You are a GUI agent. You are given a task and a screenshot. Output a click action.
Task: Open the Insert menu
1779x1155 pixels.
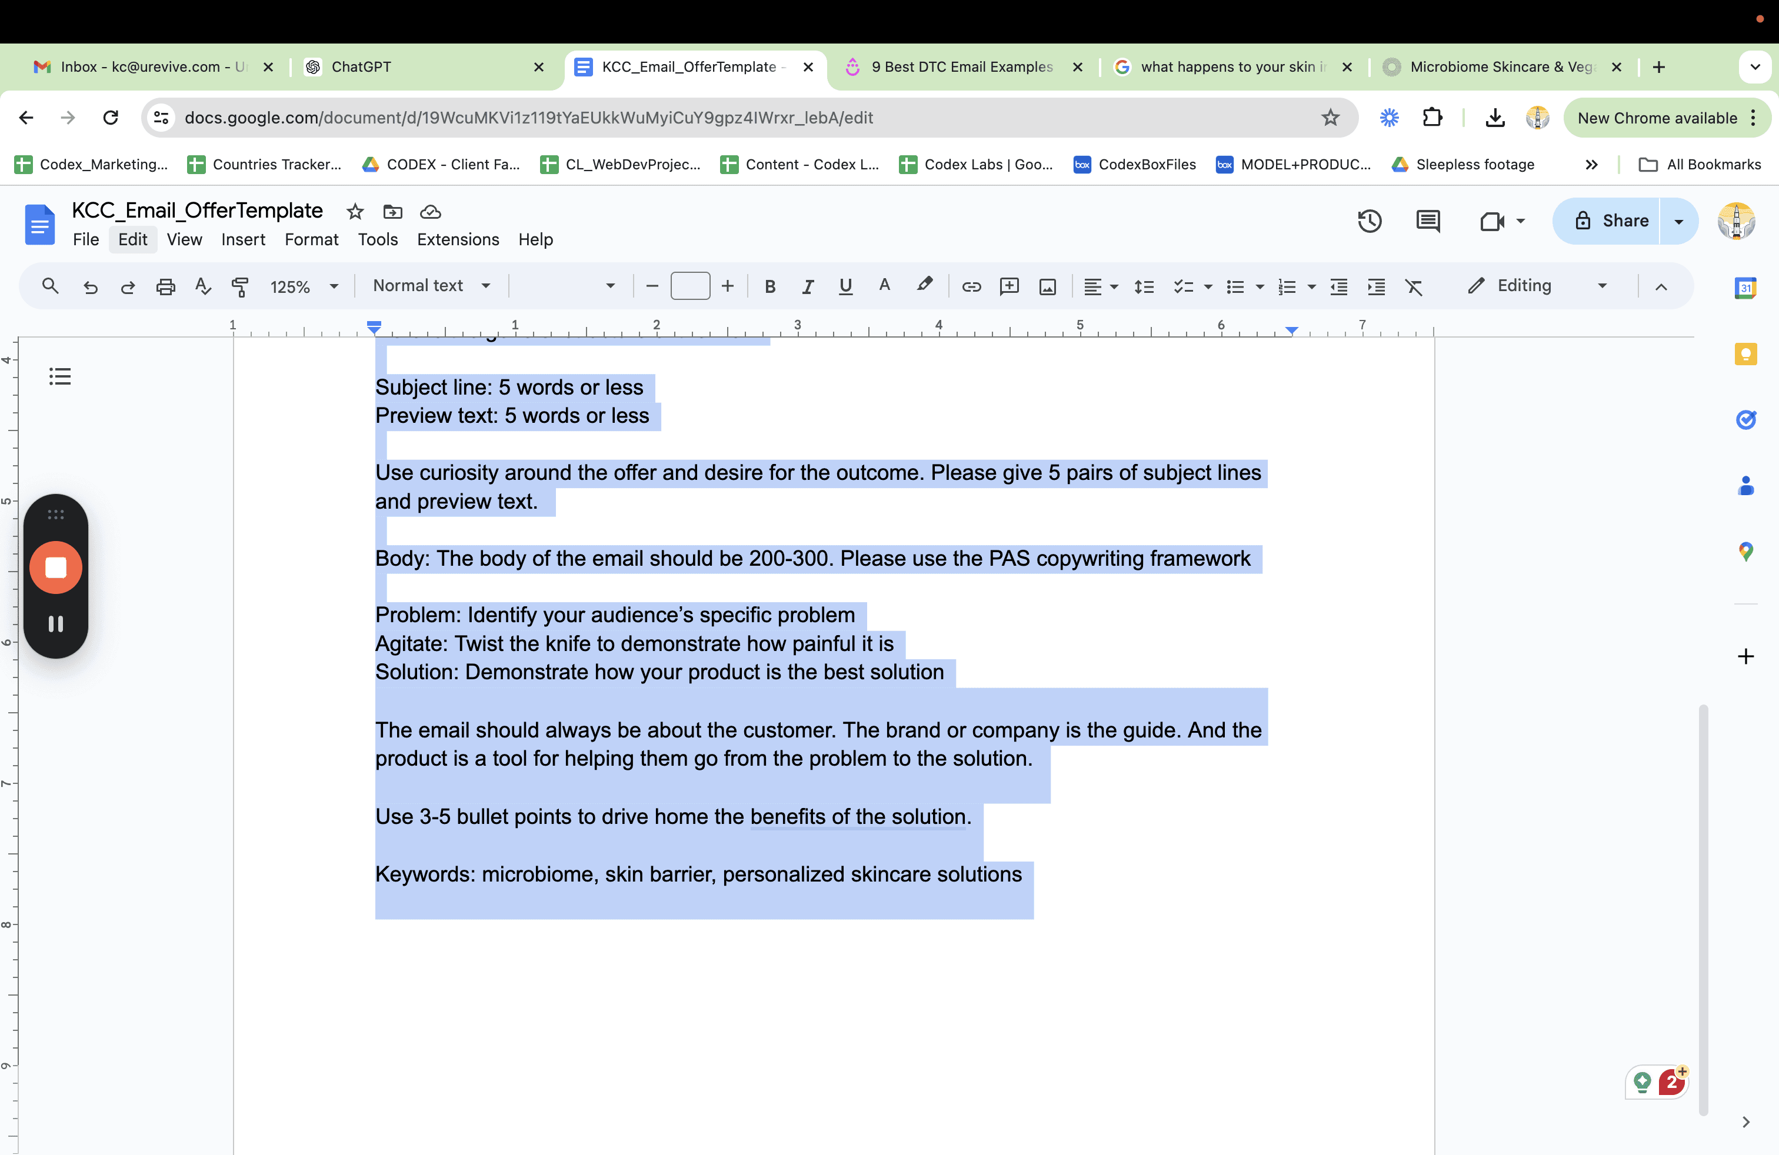point(243,240)
